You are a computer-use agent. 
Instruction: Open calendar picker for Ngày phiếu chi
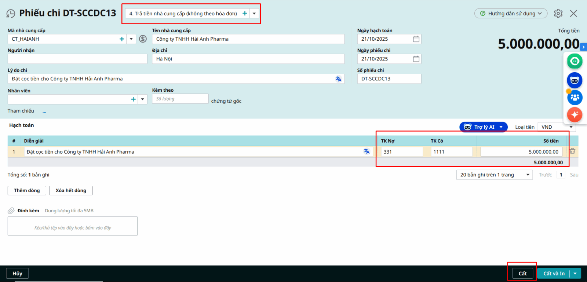pos(416,59)
